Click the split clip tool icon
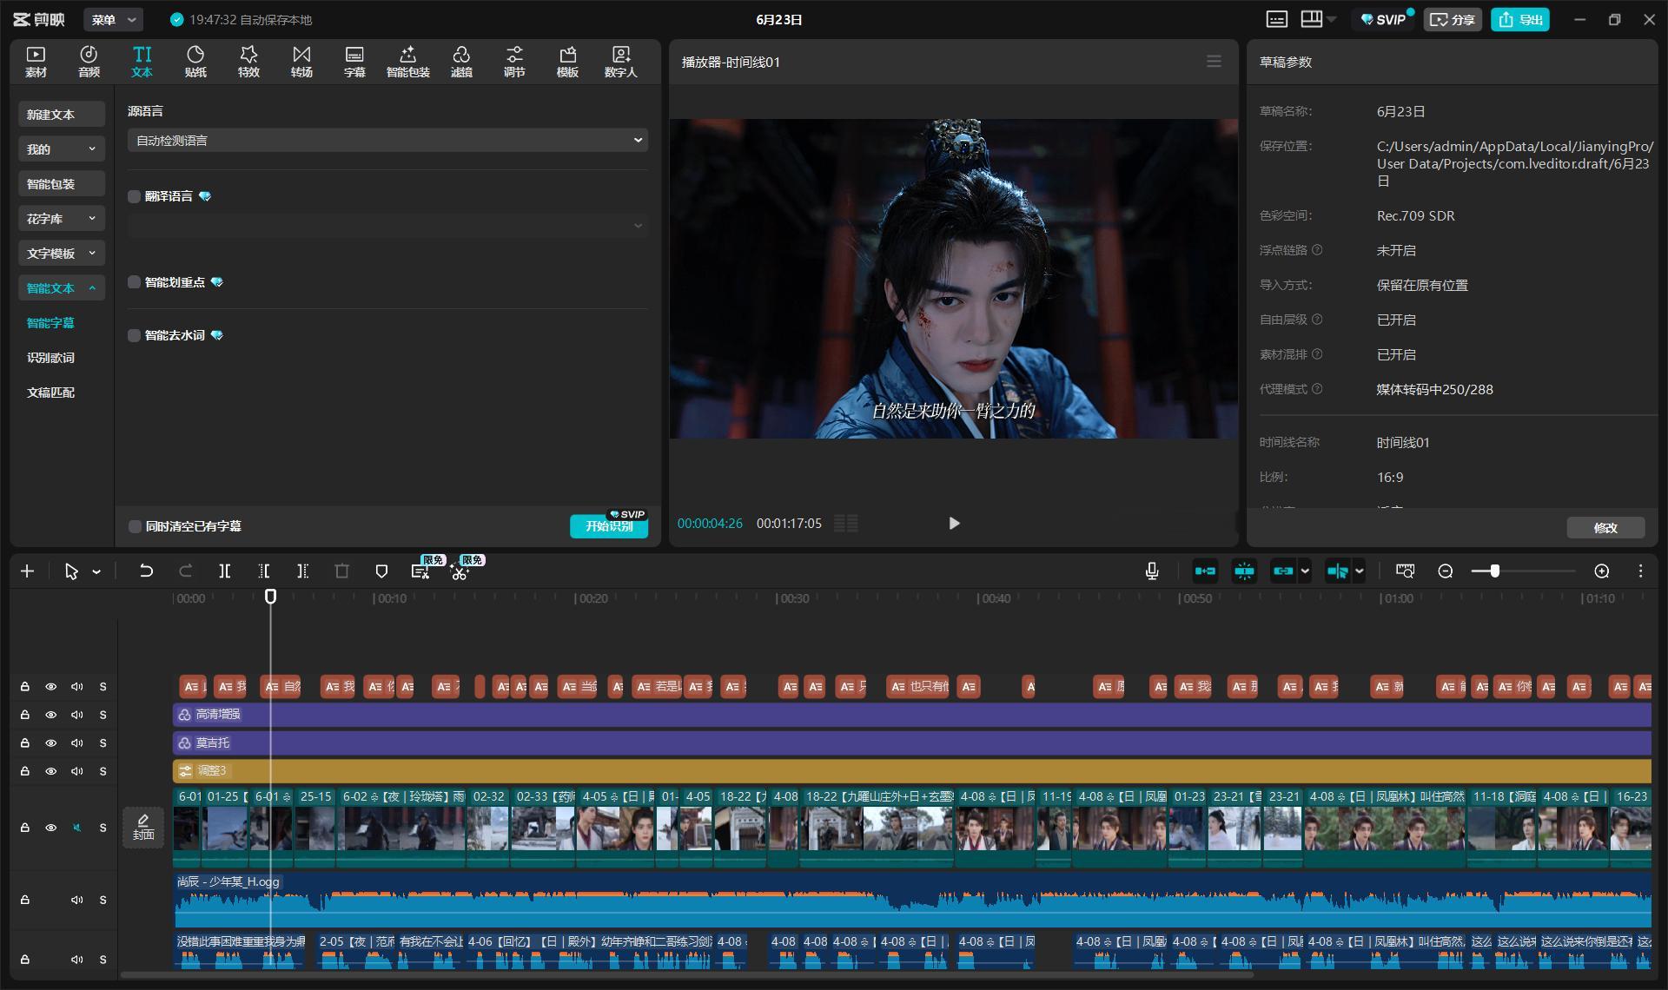This screenshot has height=990, width=1668. tap(224, 571)
